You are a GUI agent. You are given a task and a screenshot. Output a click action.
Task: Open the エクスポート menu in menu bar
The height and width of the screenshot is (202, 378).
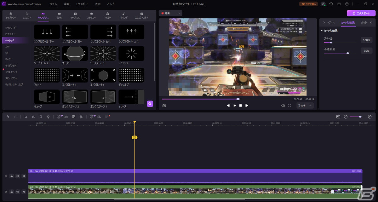[82, 4]
